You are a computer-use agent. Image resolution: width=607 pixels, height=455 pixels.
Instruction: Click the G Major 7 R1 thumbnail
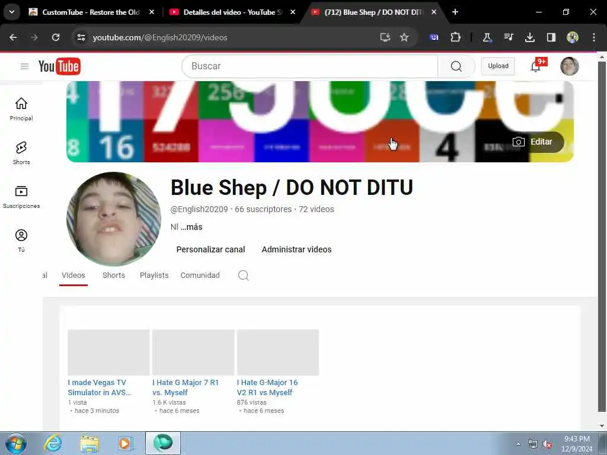[193, 353]
